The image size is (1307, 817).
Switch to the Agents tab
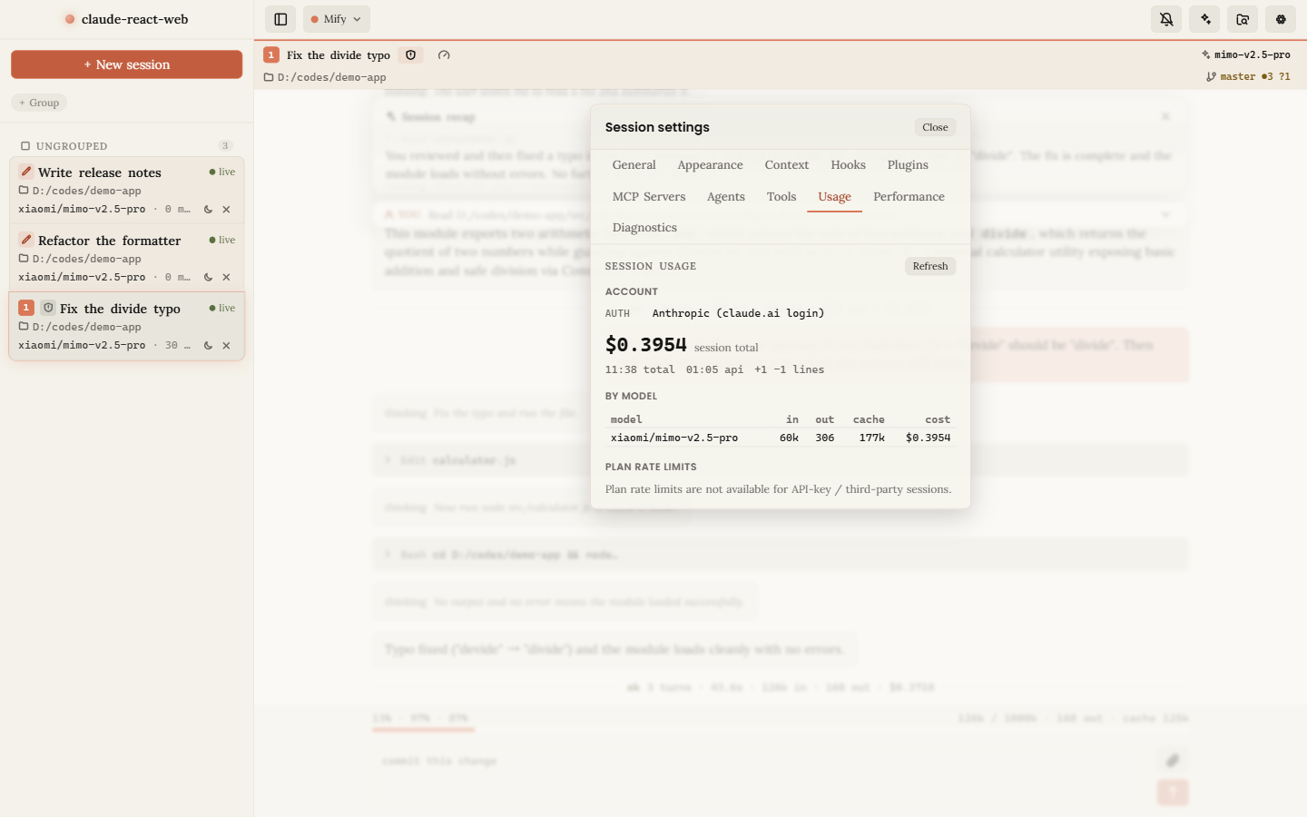(725, 197)
